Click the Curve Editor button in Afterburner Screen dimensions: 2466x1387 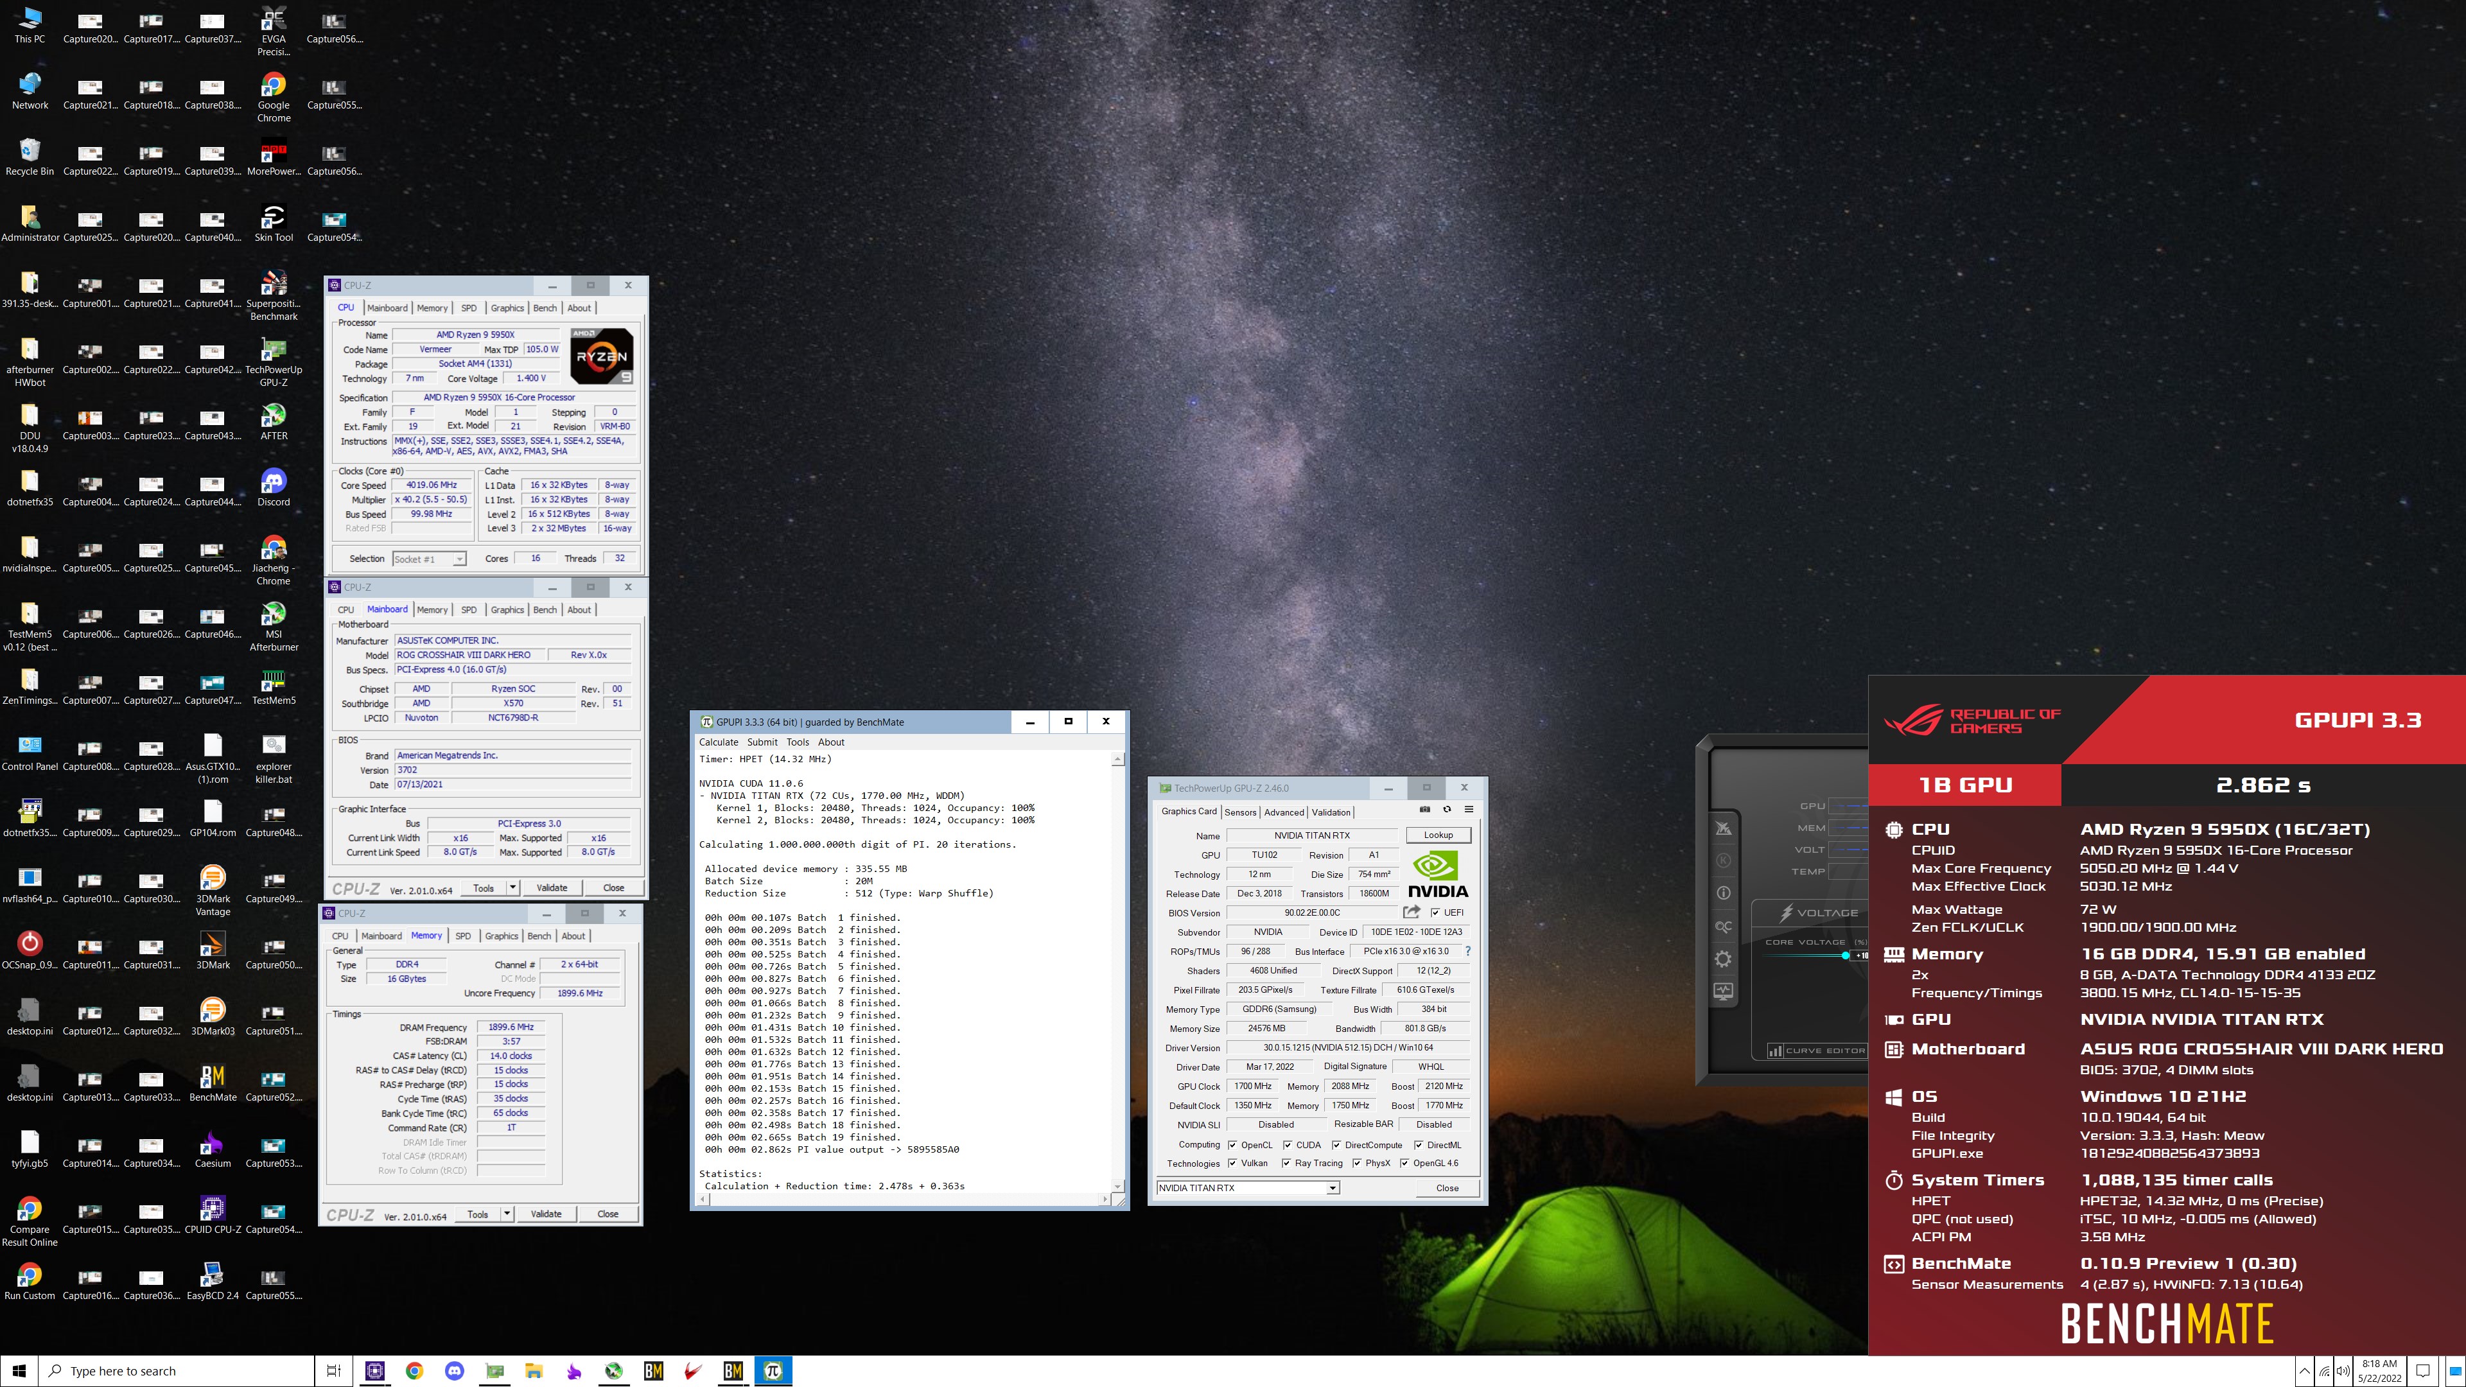click(1817, 1050)
